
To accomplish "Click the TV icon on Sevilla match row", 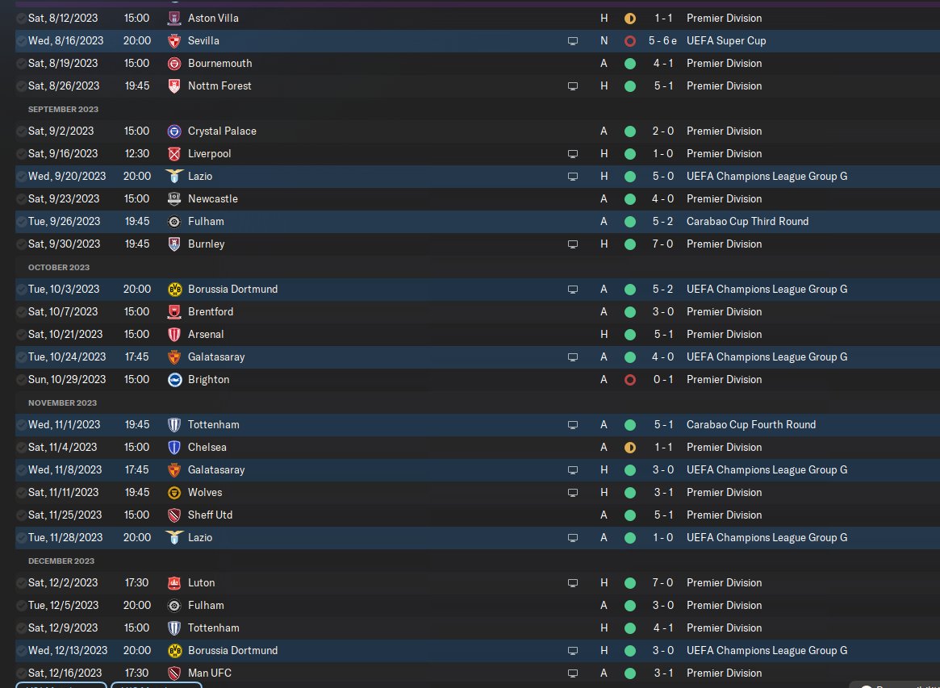I will (573, 40).
